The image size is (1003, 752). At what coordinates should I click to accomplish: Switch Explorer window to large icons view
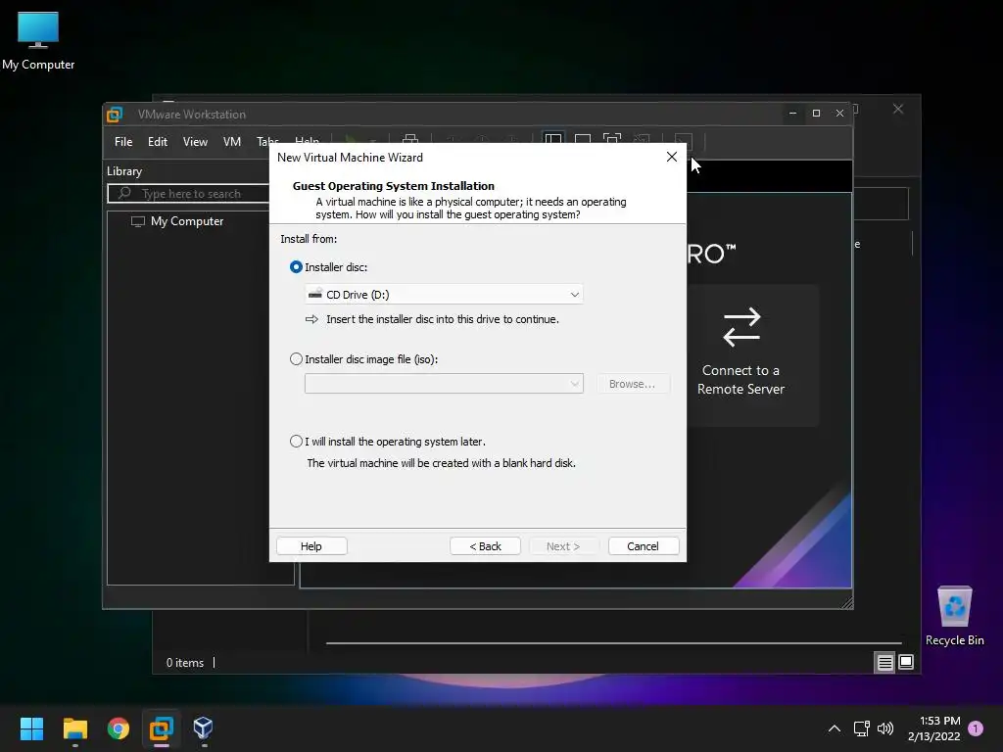click(x=906, y=663)
